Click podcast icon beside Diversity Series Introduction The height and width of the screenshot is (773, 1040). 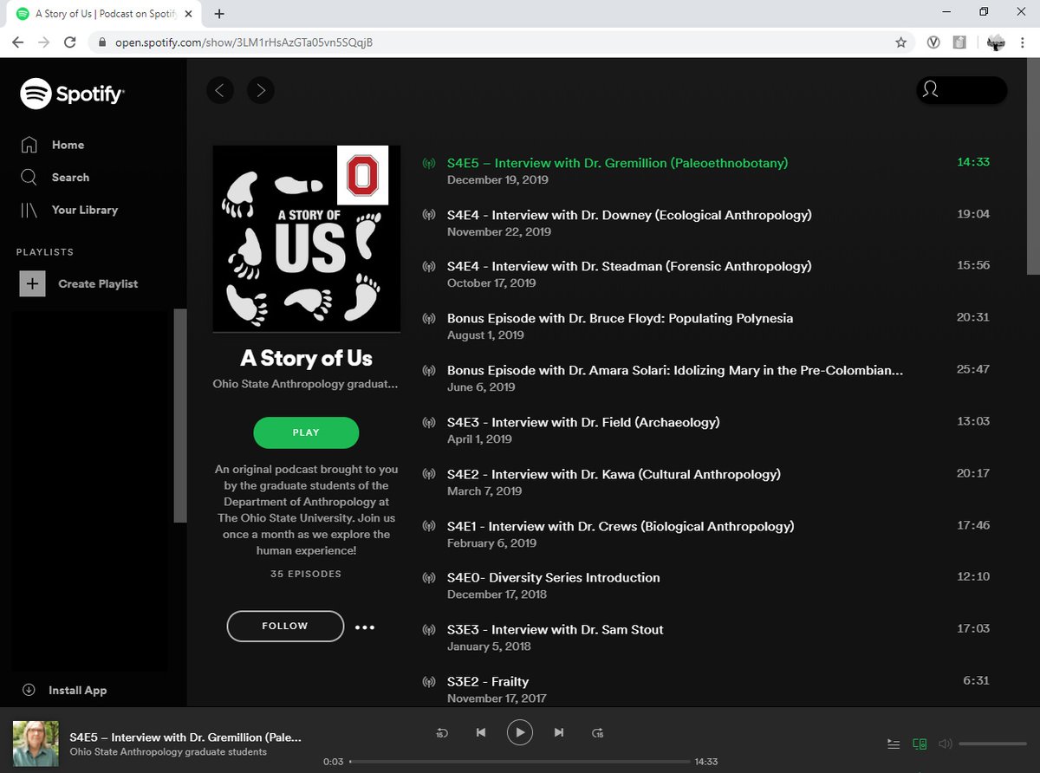tap(429, 578)
